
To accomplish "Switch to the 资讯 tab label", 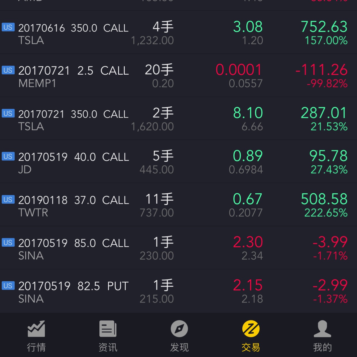I will 108,347.
